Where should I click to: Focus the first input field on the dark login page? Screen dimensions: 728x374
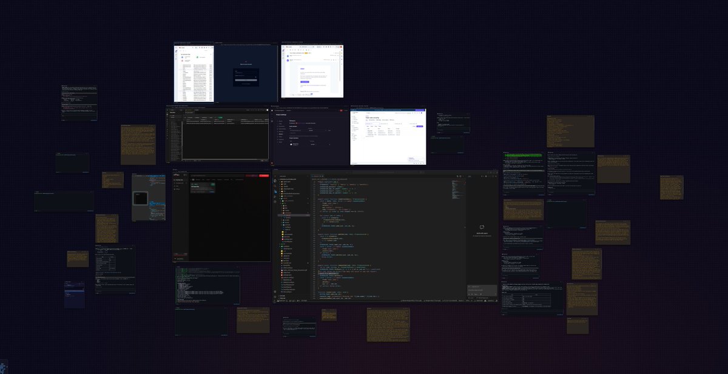tap(246, 73)
